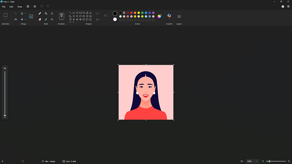
Task: Click the woman portrait canvas
Action: (x=146, y=92)
